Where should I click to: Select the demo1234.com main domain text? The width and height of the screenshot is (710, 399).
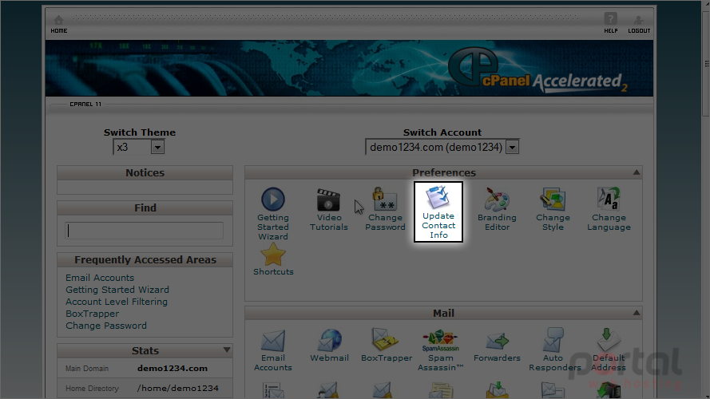(x=173, y=368)
